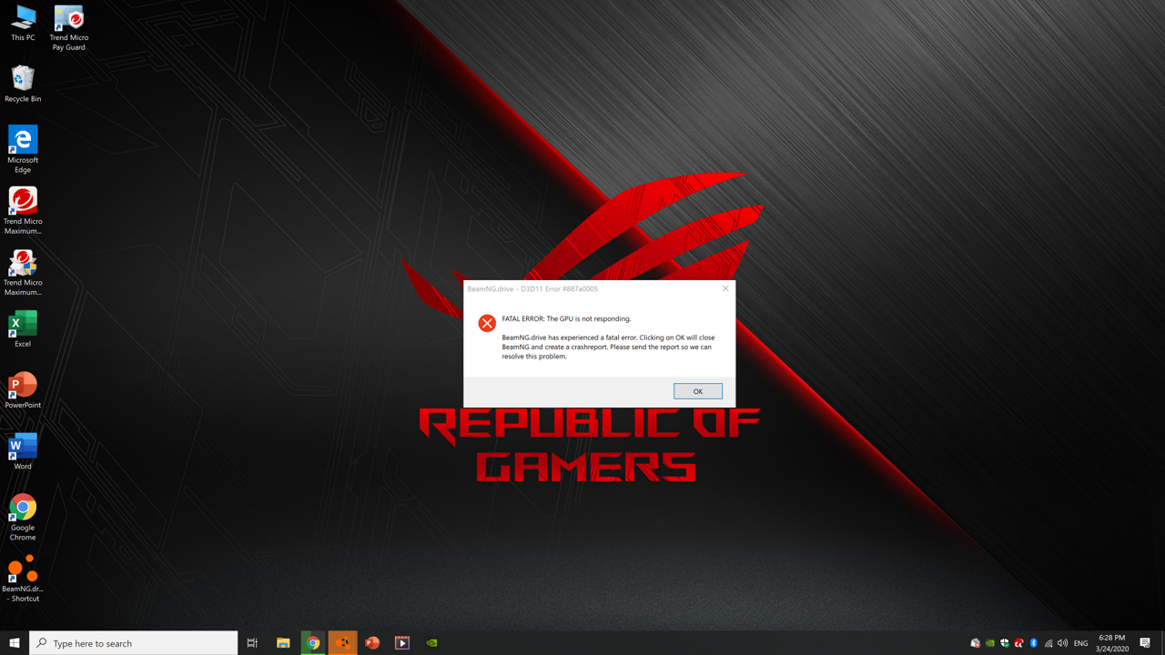The width and height of the screenshot is (1165, 655).
Task: Select the Google Chrome desktop shortcut
Action: pos(23,517)
